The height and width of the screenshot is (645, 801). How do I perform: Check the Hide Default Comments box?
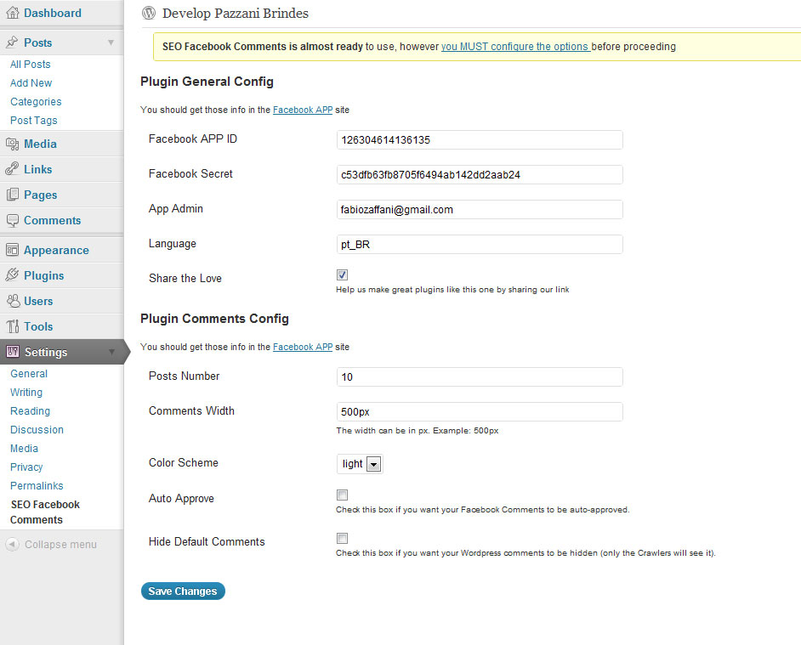pyautogui.click(x=343, y=538)
